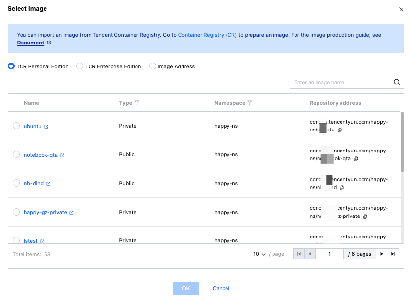
Task: Copy happy-gz-private repository address
Action: click(365, 216)
